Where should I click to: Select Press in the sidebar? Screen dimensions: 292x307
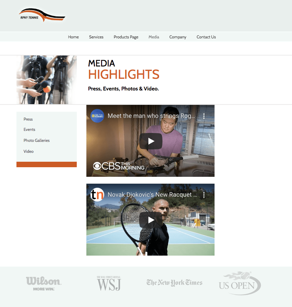click(28, 119)
